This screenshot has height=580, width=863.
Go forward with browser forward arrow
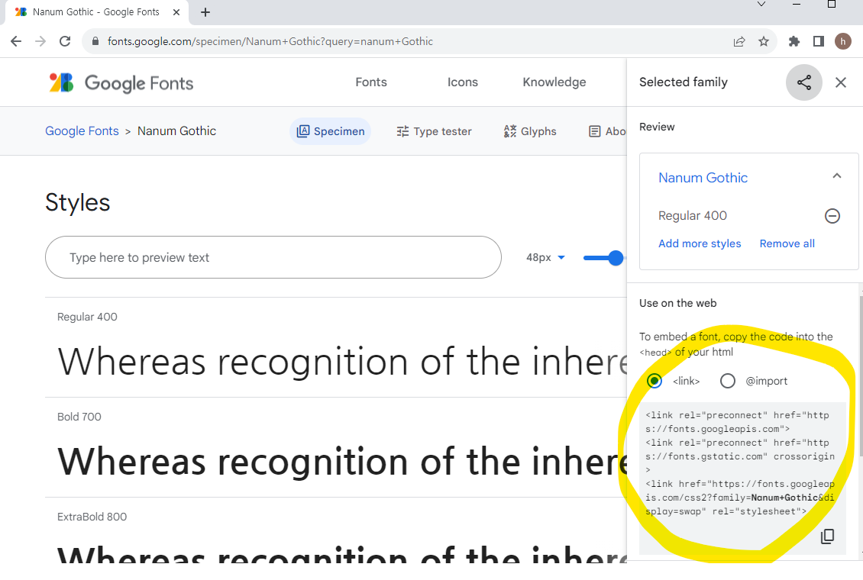coord(40,41)
